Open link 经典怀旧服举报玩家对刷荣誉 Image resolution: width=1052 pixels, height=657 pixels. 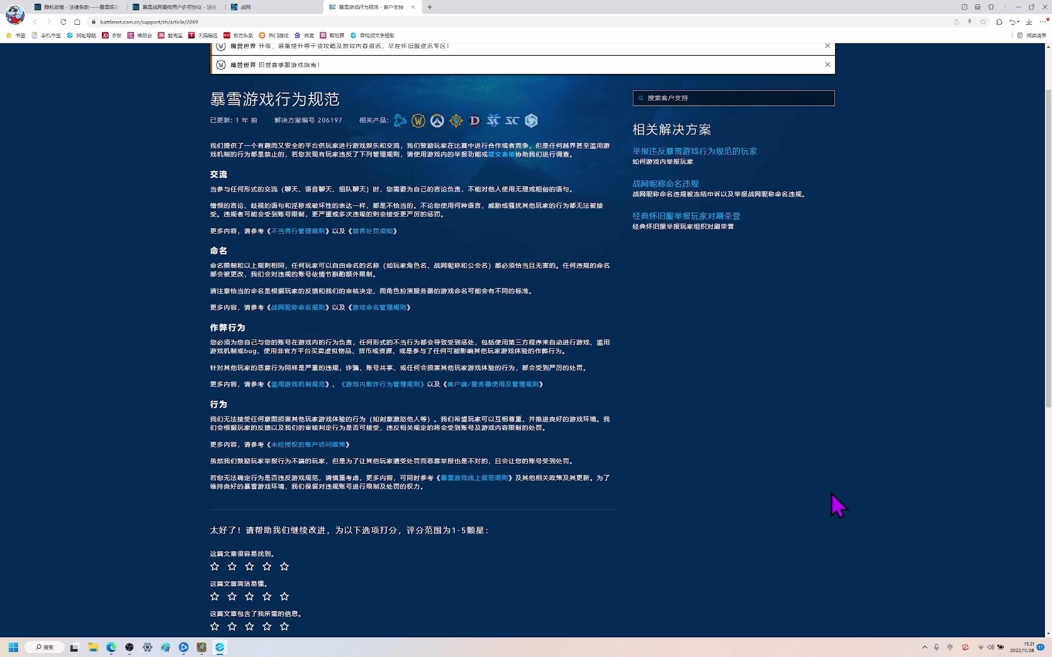[686, 216]
